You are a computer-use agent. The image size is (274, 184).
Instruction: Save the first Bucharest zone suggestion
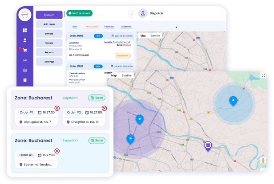coord(97,98)
